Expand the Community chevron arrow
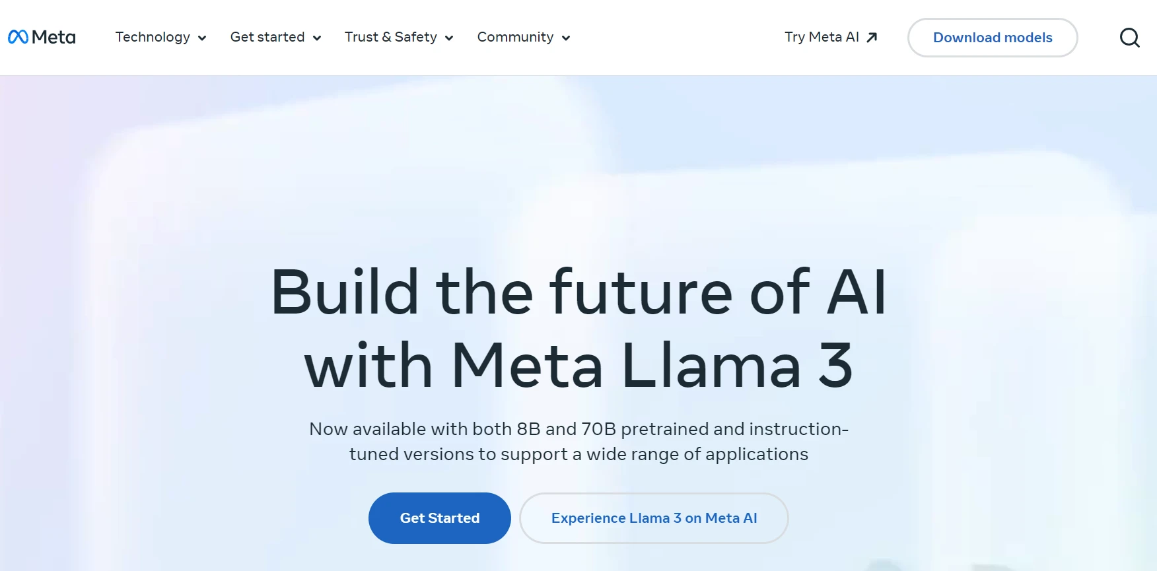 566,38
